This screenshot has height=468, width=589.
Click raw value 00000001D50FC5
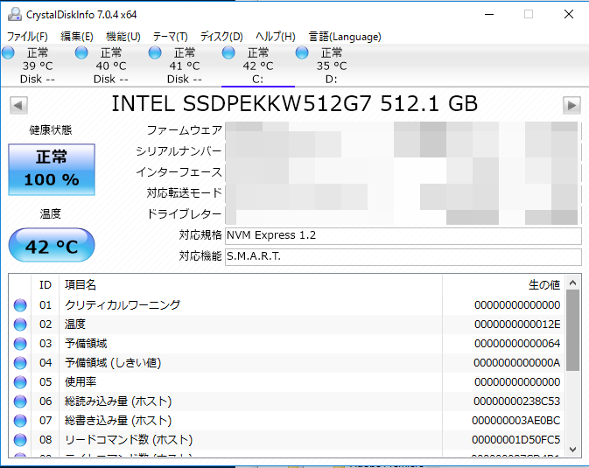point(516,440)
